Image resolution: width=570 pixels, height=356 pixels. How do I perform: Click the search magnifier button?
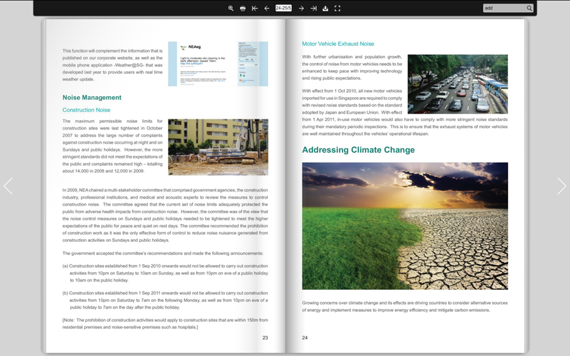coord(530,8)
